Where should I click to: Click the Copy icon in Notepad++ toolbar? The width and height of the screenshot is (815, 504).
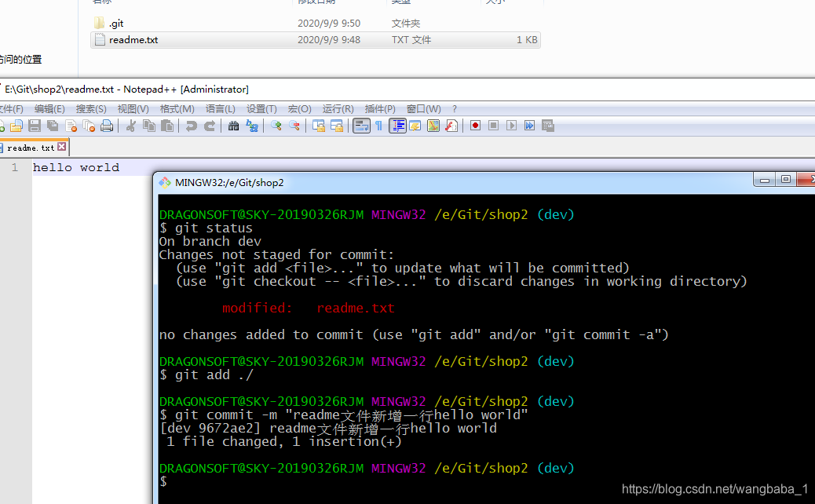pos(149,126)
